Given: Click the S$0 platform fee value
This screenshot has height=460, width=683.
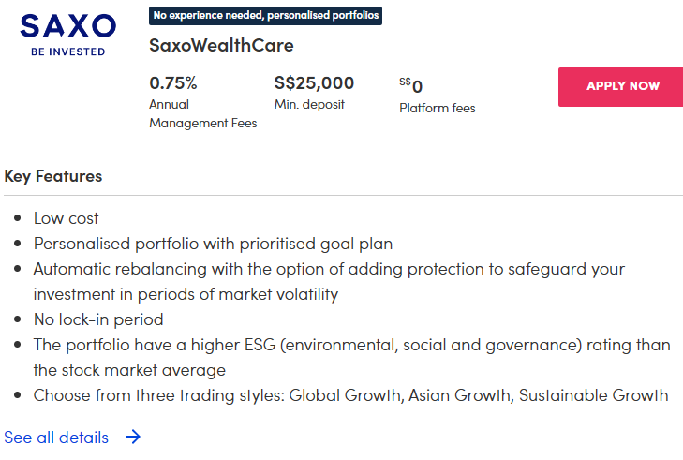Looking at the screenshot, I should point(411,86).
